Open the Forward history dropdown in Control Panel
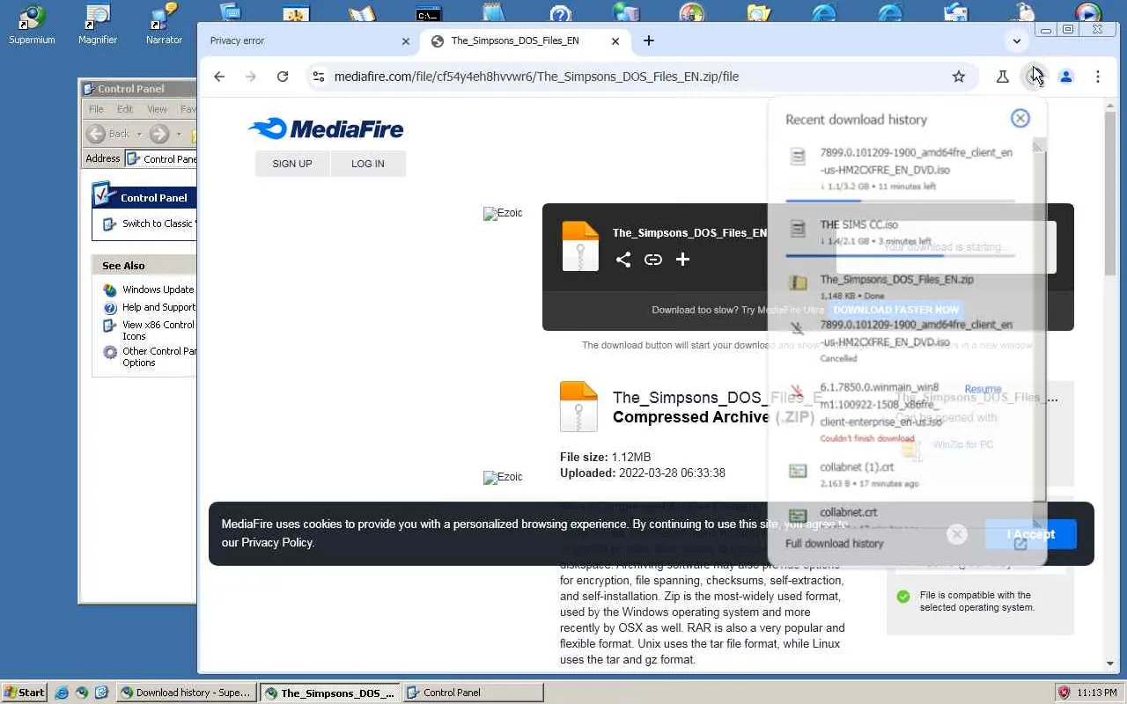Viewport: 1127px width, 704px height. pyautogui.click(x=178, y=134)
